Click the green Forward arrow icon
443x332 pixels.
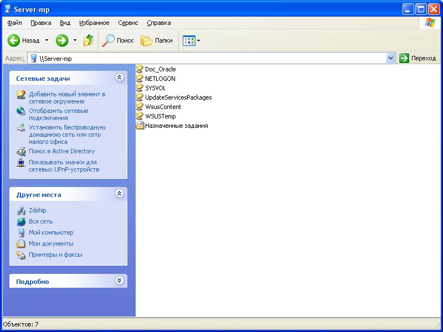point(62,40)
